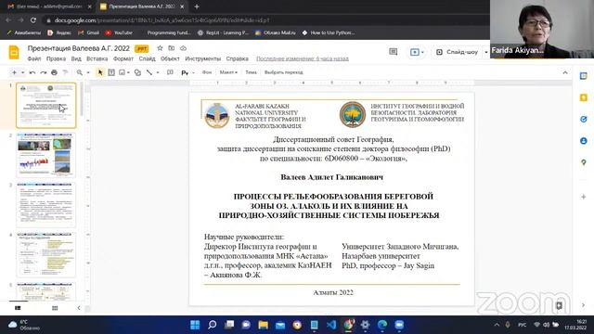Open a new browser tab

tap(196, 6)
